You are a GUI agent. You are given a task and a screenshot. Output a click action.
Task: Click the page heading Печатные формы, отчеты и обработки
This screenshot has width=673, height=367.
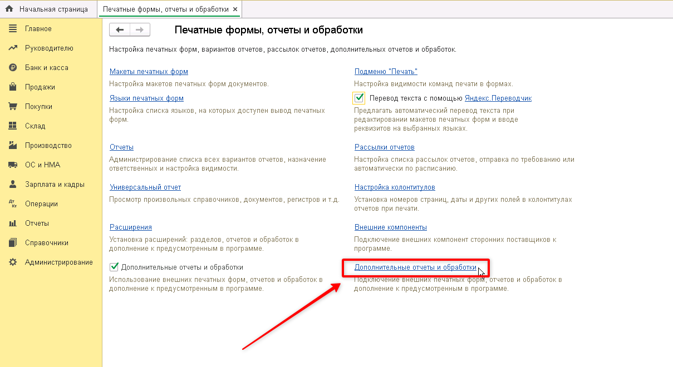(269, 30)
